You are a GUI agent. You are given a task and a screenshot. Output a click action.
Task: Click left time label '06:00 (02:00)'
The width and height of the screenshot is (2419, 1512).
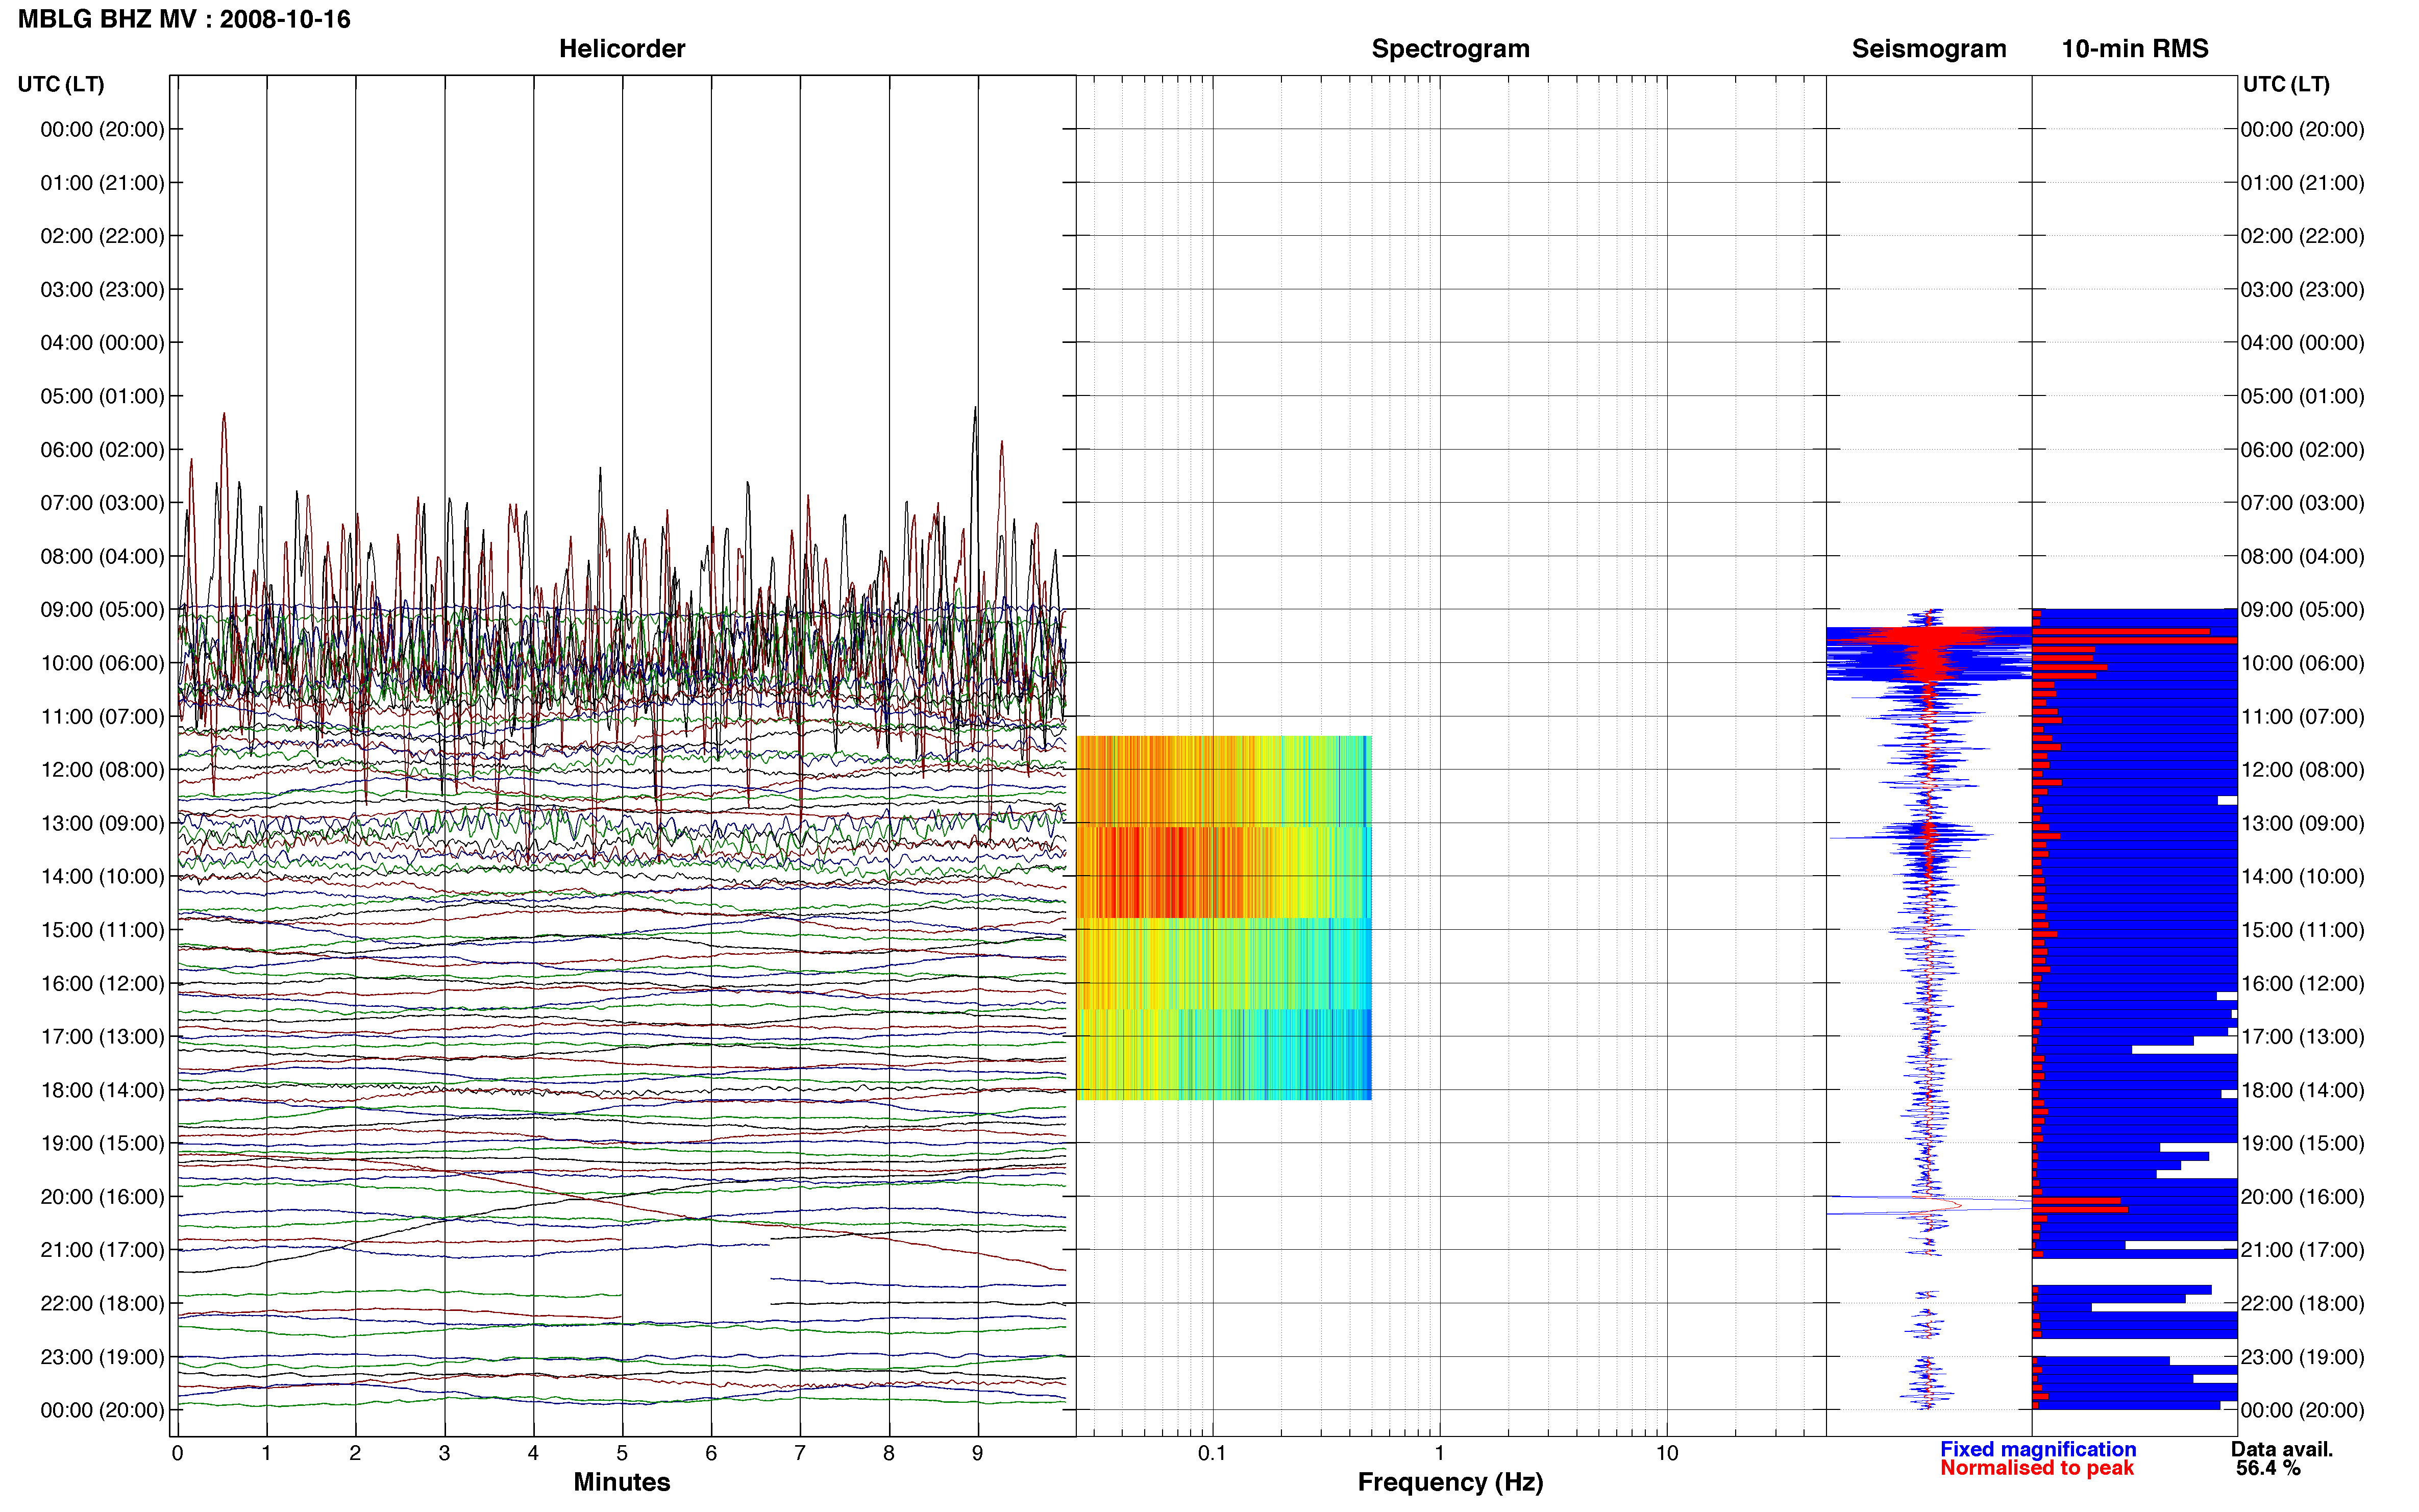(x=102, y=450)
